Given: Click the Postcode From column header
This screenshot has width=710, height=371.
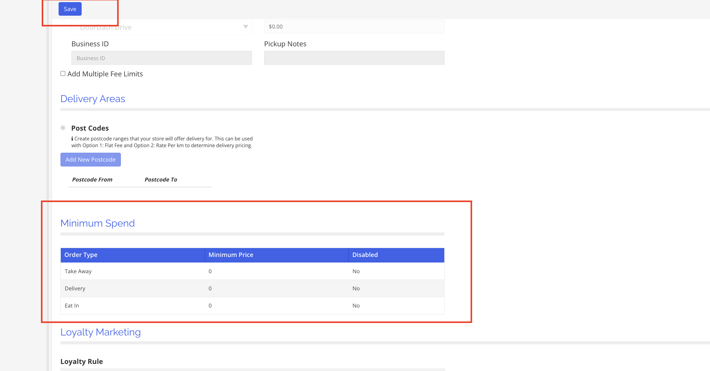Looking at the screenshot, I should pyautogui.click(x=92, y=180).
